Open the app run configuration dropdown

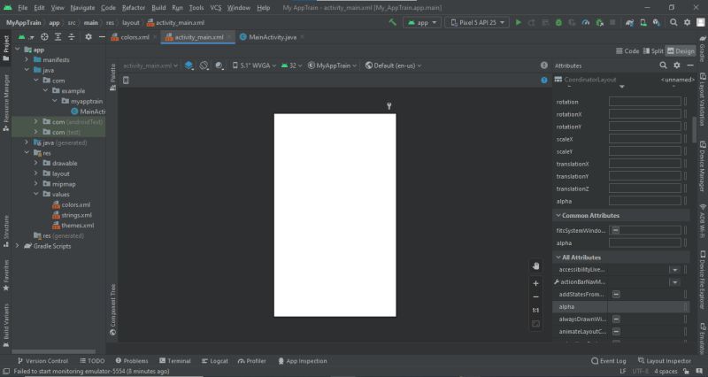tap(422, 22)
